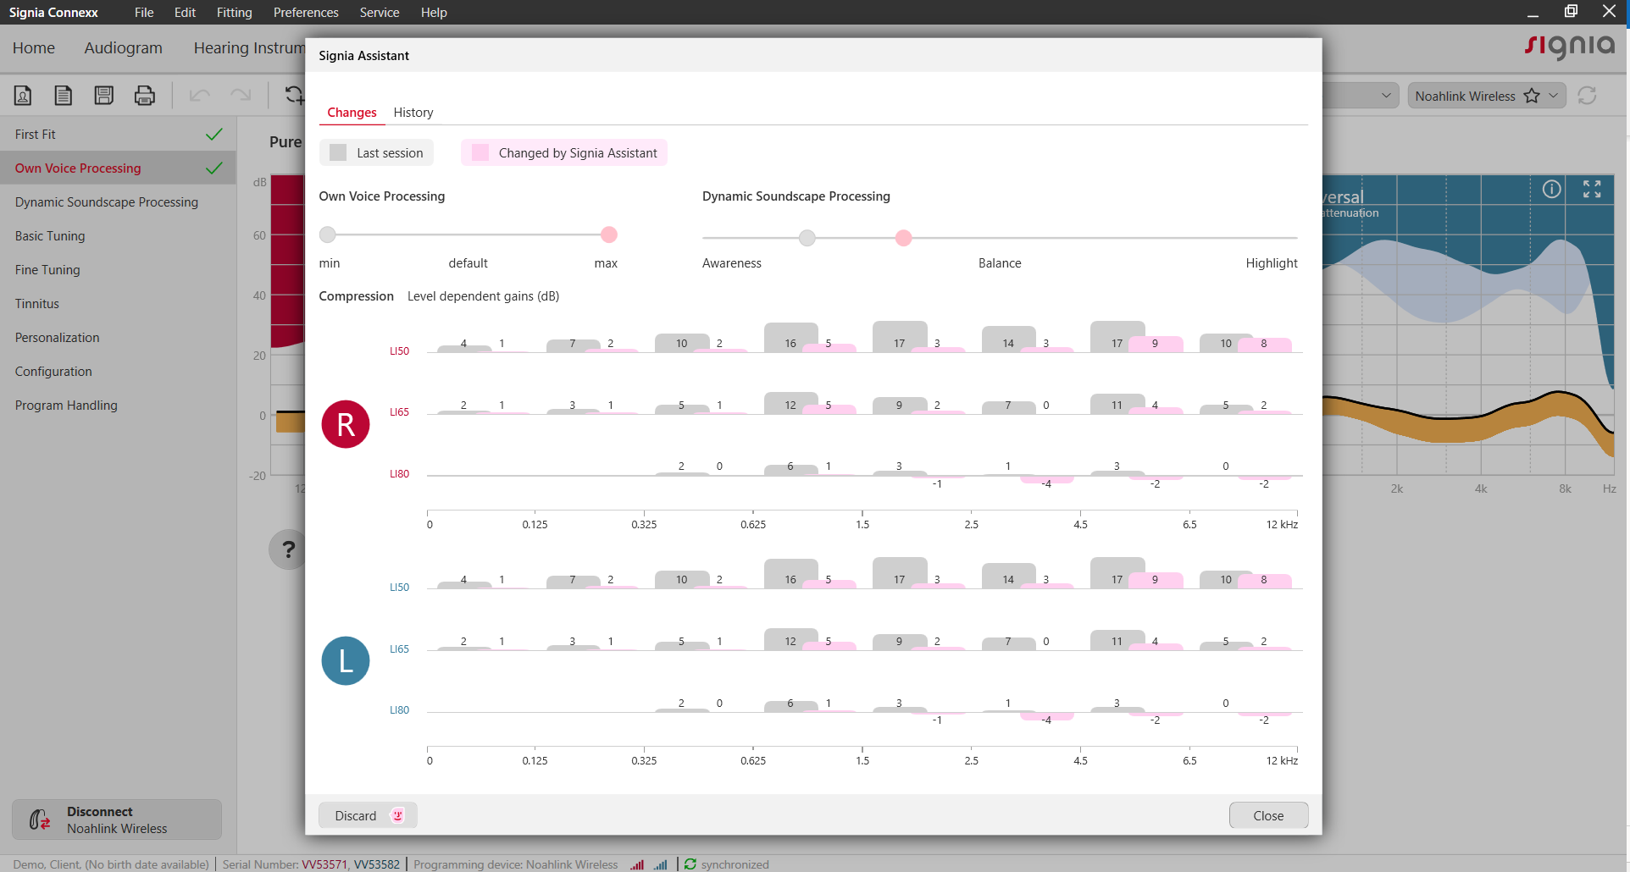Image resolution: width=1630 pixels, height=872 pixels.
Task: Open Basic Tuning in the sidebar
Action: 118,235
